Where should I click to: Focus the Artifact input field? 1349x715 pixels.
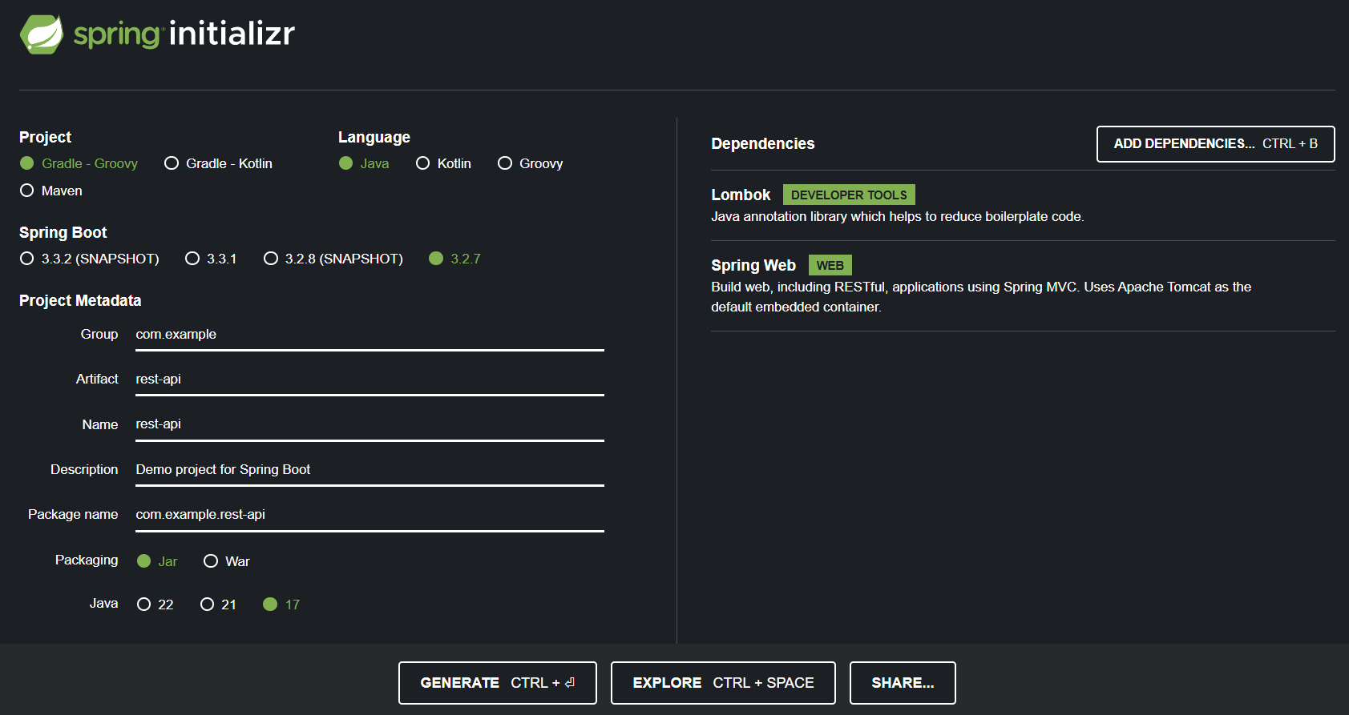370,380
